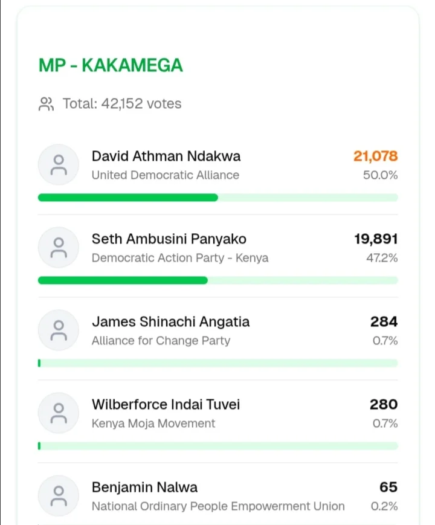
Task: Click Wilberforce Indai Tuvei's avatar icon
Action: point(59,413)
